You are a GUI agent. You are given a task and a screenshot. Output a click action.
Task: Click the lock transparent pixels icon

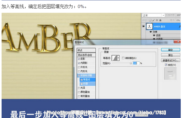pyautogui.click(x=150, y=20)
